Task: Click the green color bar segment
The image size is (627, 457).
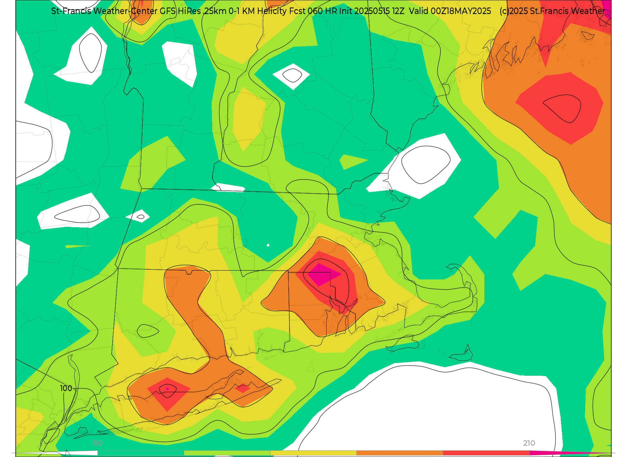Action: (141, 453)
